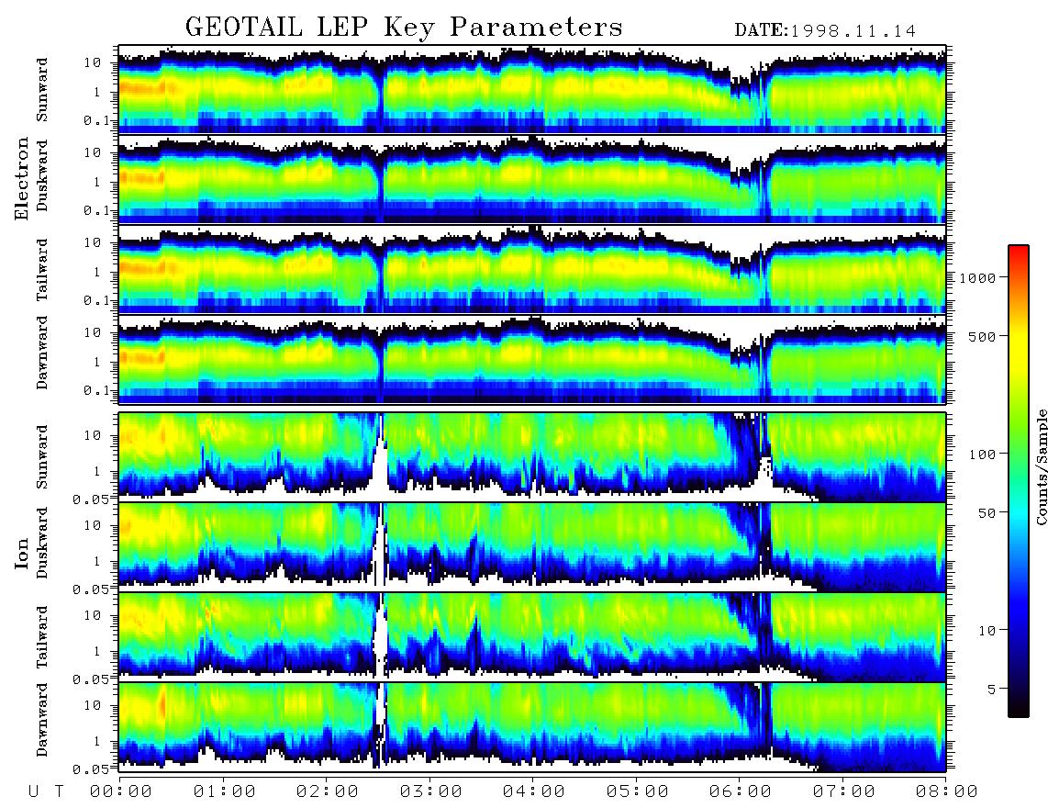1048x808 pixels.
Task: Click the "03:00" time tick label
Action: [431, 791]
